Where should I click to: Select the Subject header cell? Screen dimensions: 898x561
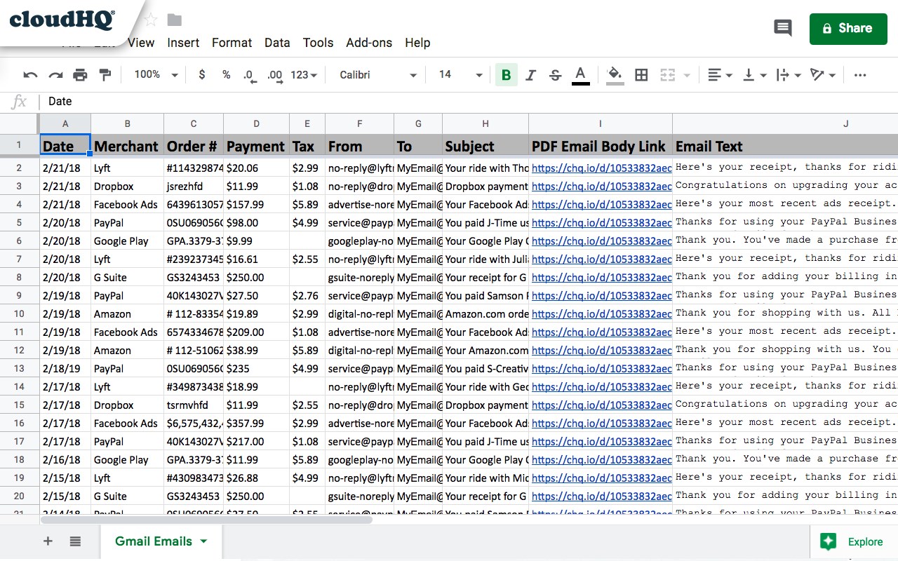click(x=485, y=146)
